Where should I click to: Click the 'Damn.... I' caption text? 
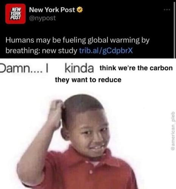24,68
